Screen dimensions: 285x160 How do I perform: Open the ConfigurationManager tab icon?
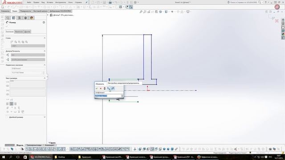[20, 18]
